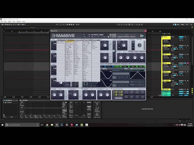Open Chrome from the taskbar

click(x=47, y=125)
